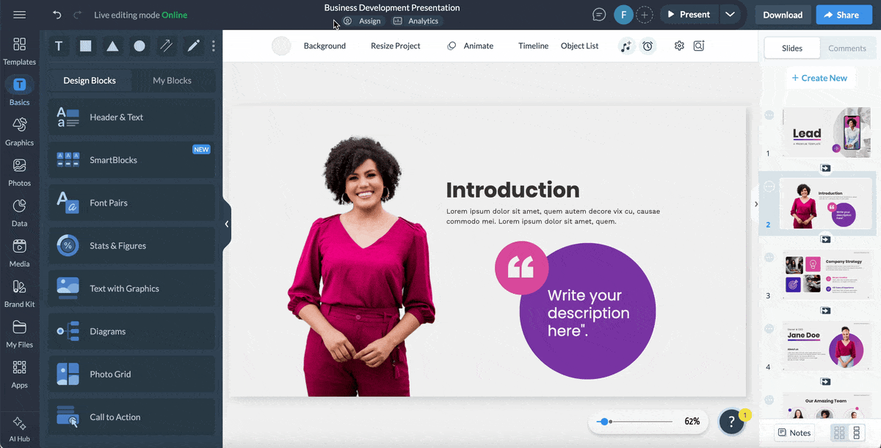This screenshot has height=448, width=881.
Task: Set transition between slides 1 and 2
Action: (825, 167)
